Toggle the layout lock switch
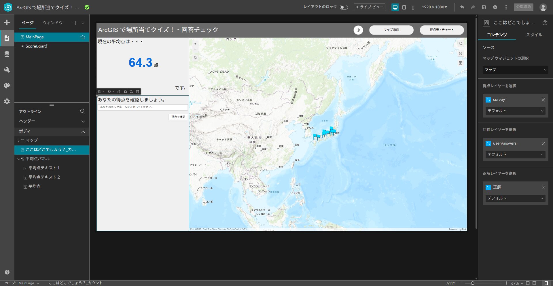Image resolution: width=553 pixels, height=286 pixels. pyautogui.click(x=344, y=7)
